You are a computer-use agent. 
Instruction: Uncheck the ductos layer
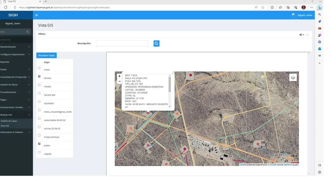coord(39,77)
